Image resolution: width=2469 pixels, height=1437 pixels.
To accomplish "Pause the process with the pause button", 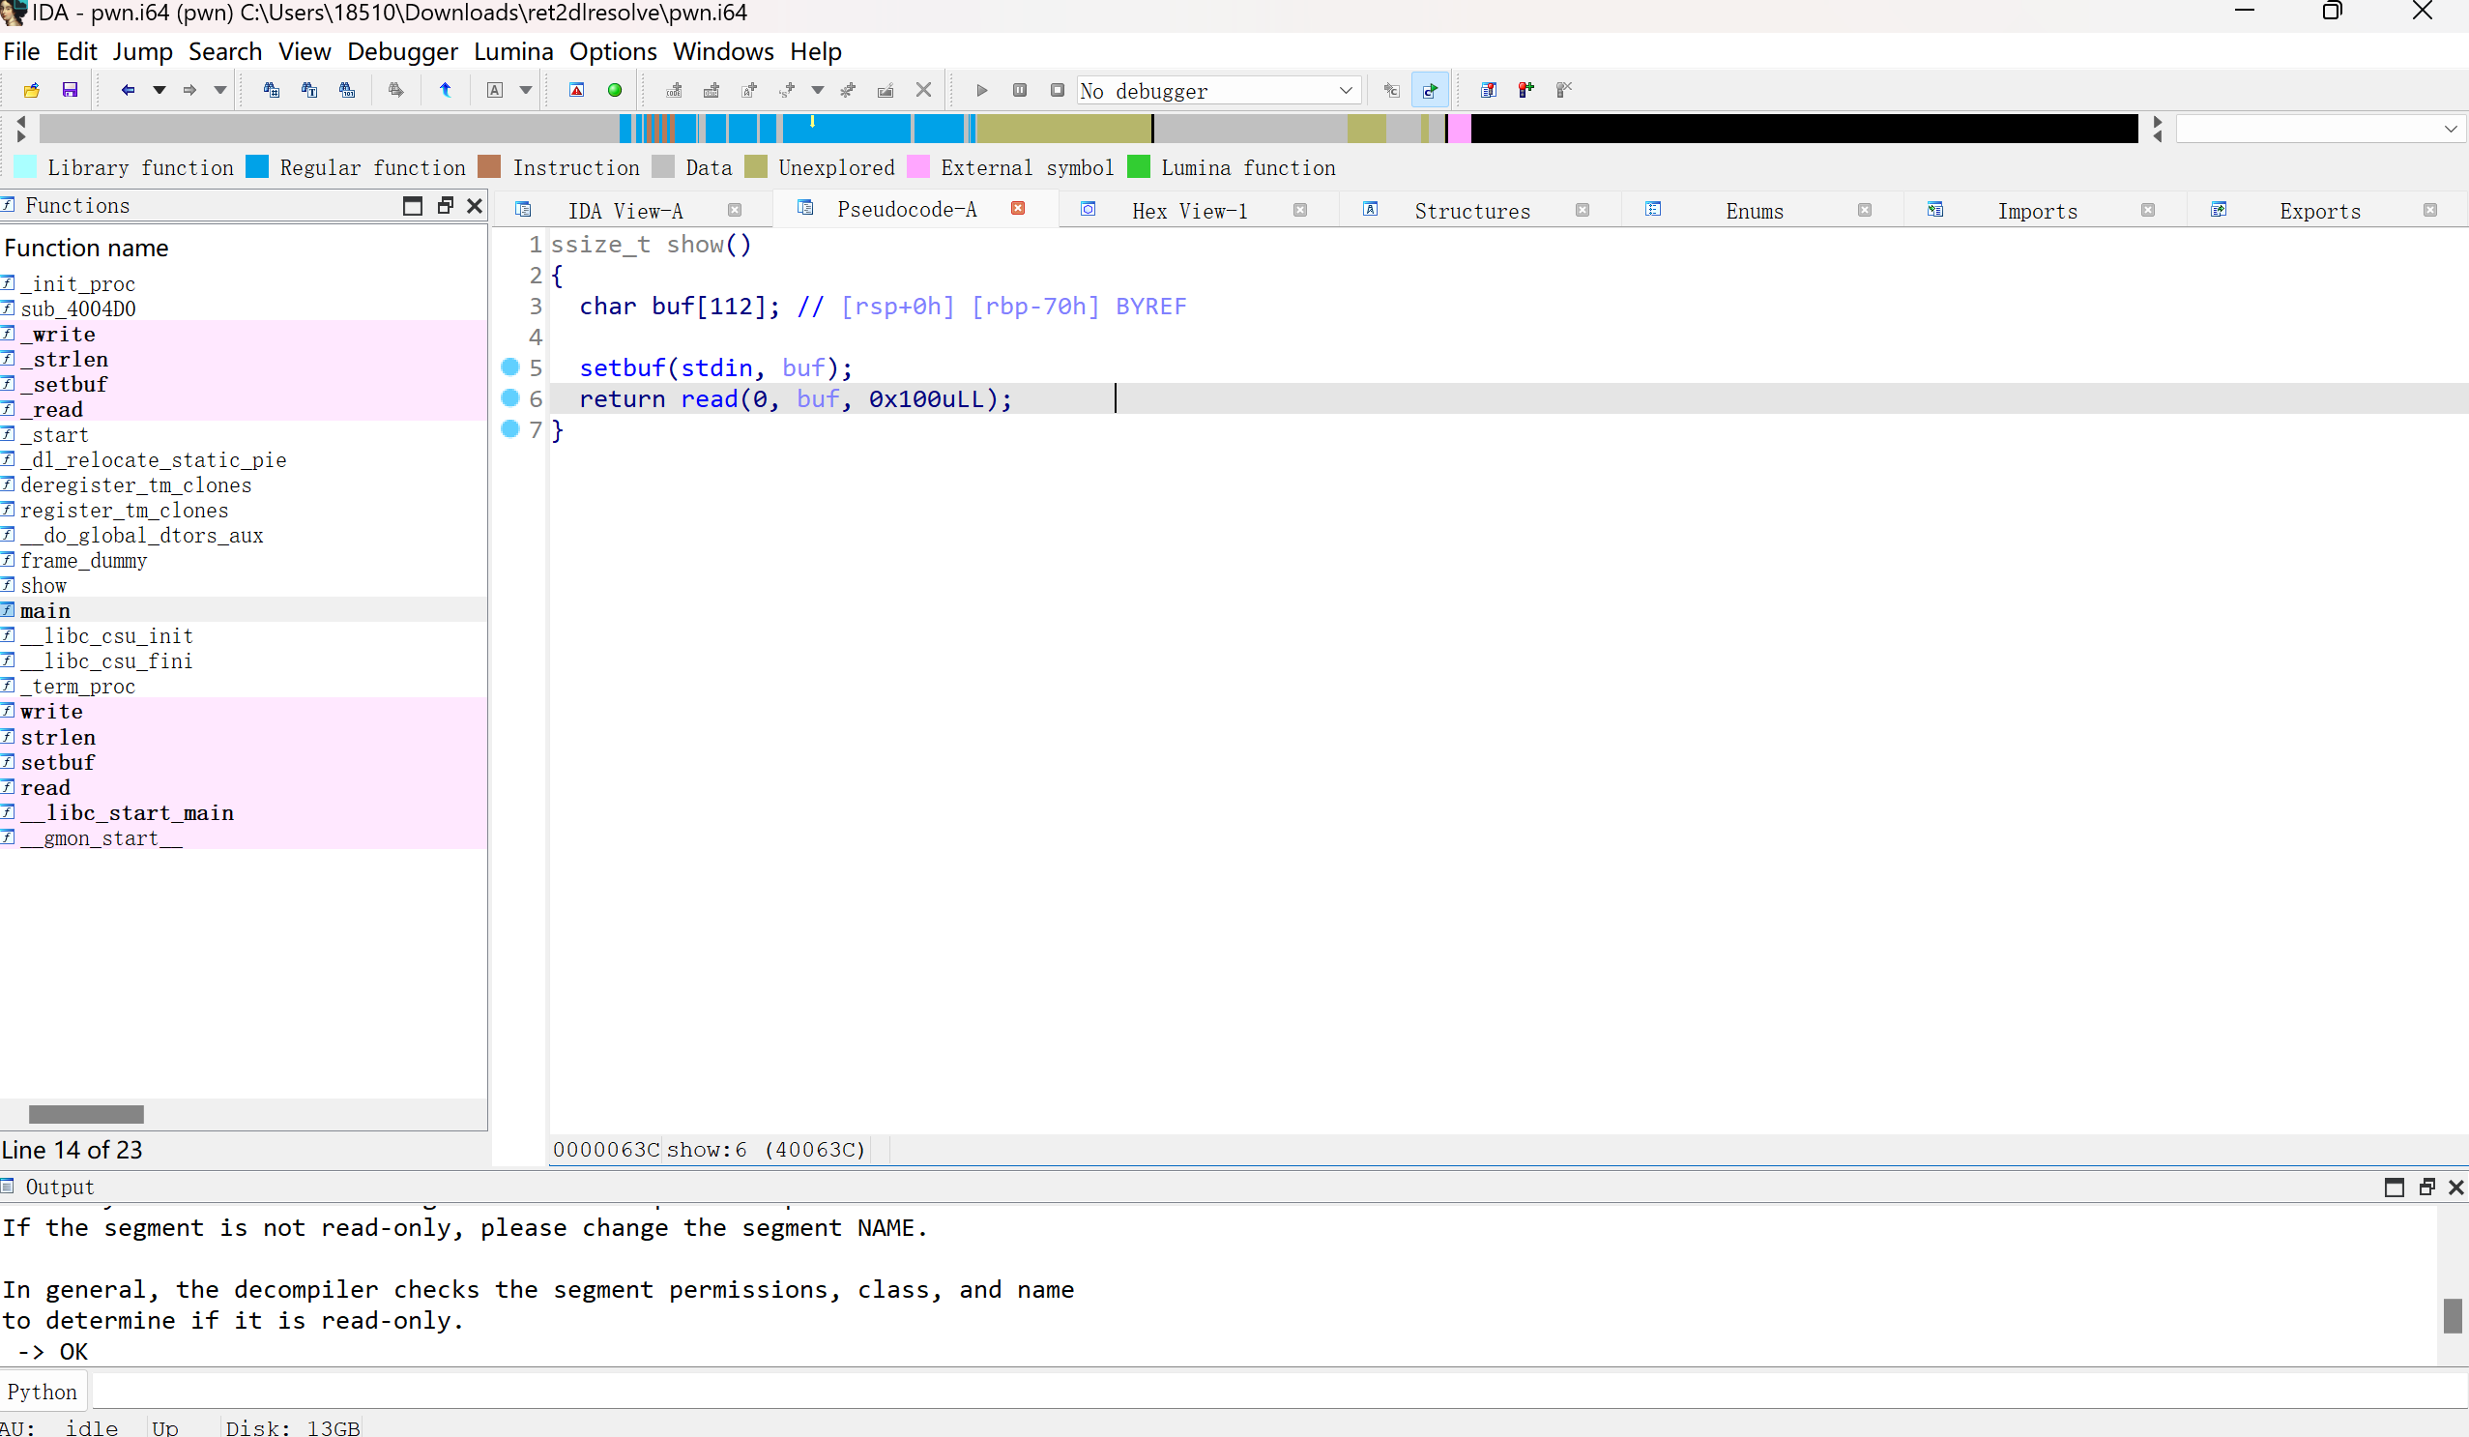I will pos(1020,90).
